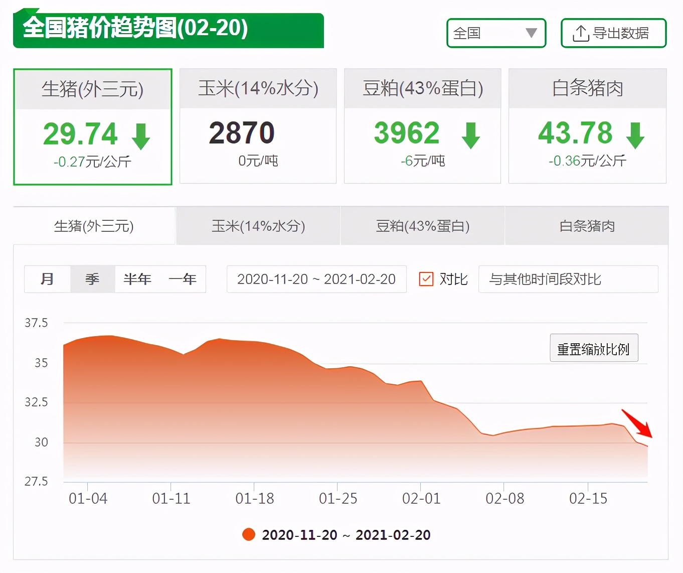The height and width of the screenshot is (573, 683).
Task: Click the 37.5 y-axis label
Action: pos(36,323)
